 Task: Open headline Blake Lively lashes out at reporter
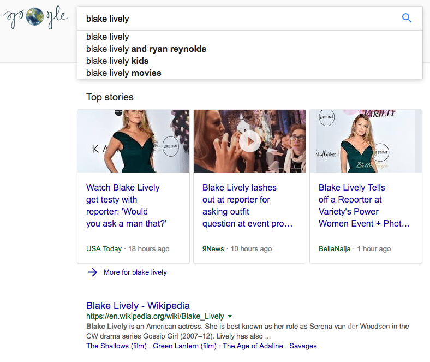(247, 205)
